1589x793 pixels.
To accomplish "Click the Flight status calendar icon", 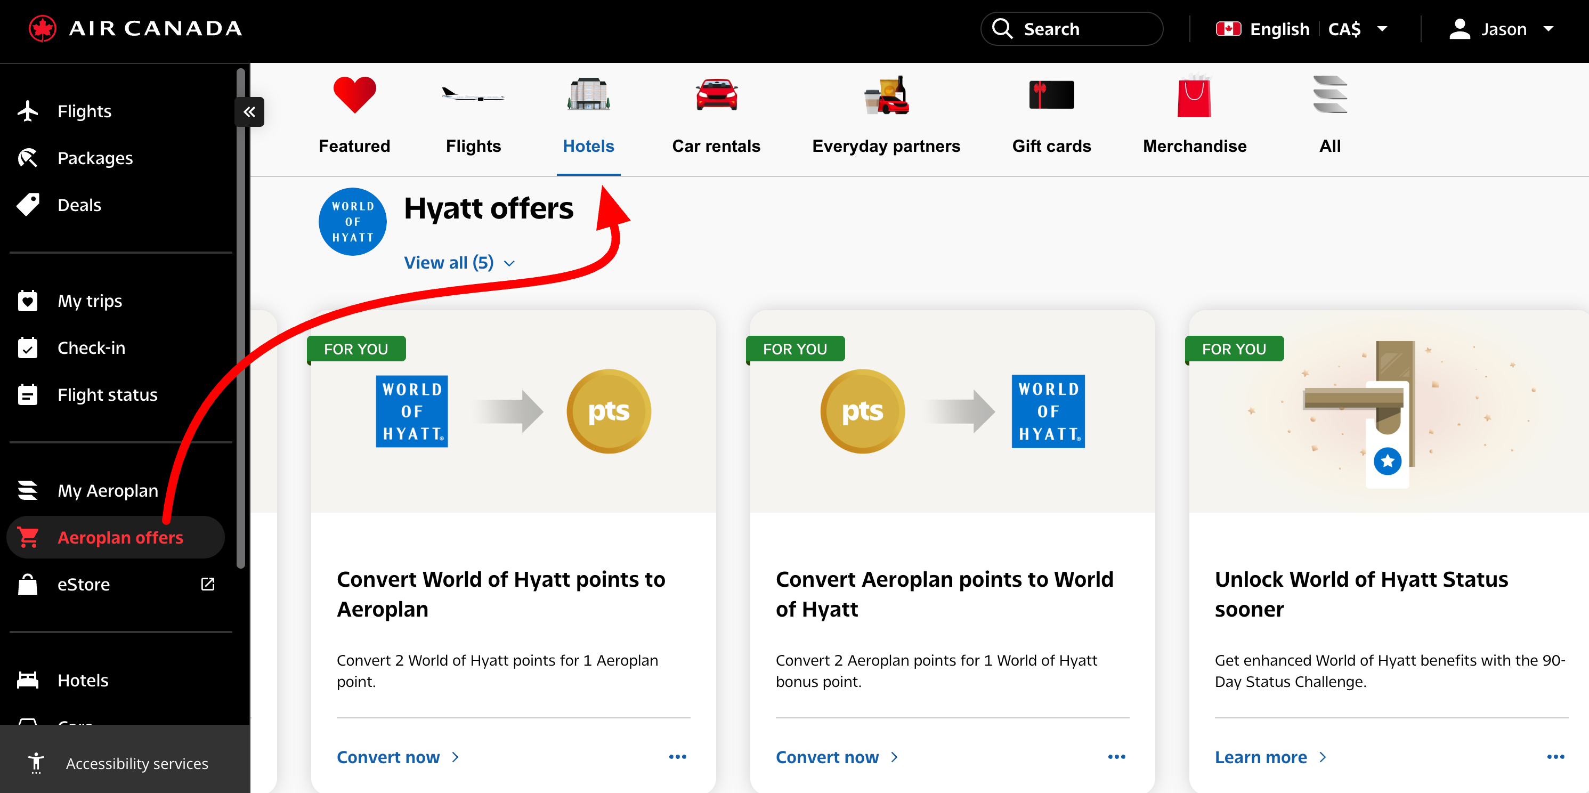I will pyautogui.click(x=28, y=394).
